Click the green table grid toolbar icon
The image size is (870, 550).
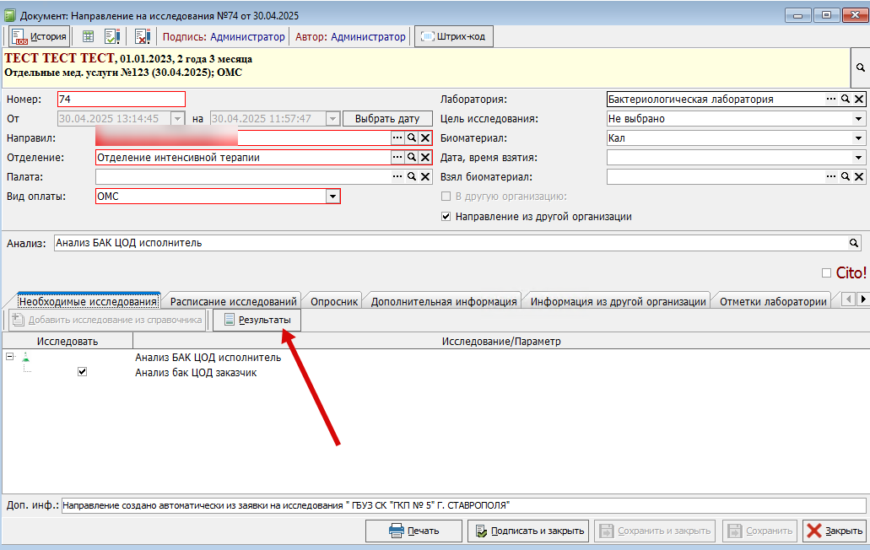[88, 36]
